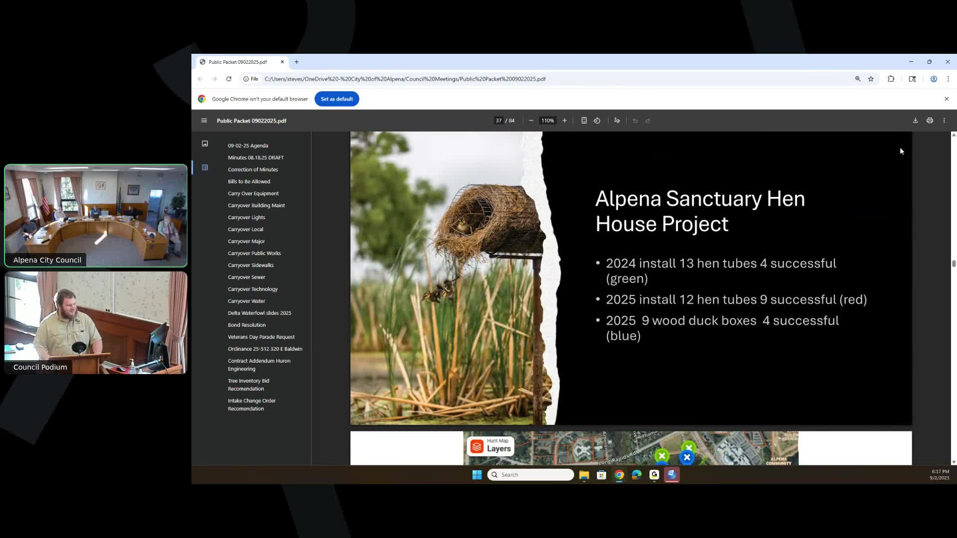Click the Set as default button

(x=336, y=99)
